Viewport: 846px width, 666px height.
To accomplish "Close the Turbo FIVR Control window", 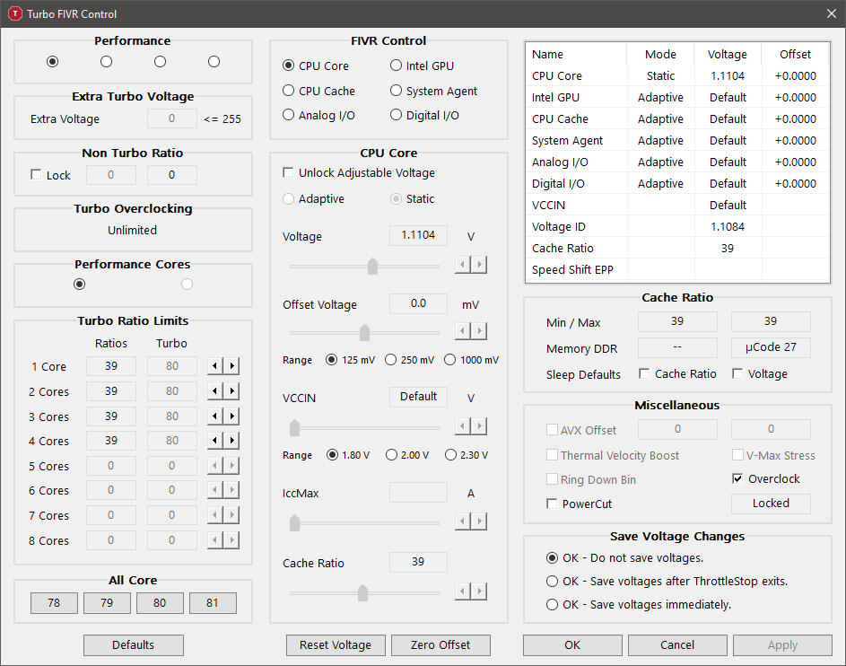I will tap(832, 13).
